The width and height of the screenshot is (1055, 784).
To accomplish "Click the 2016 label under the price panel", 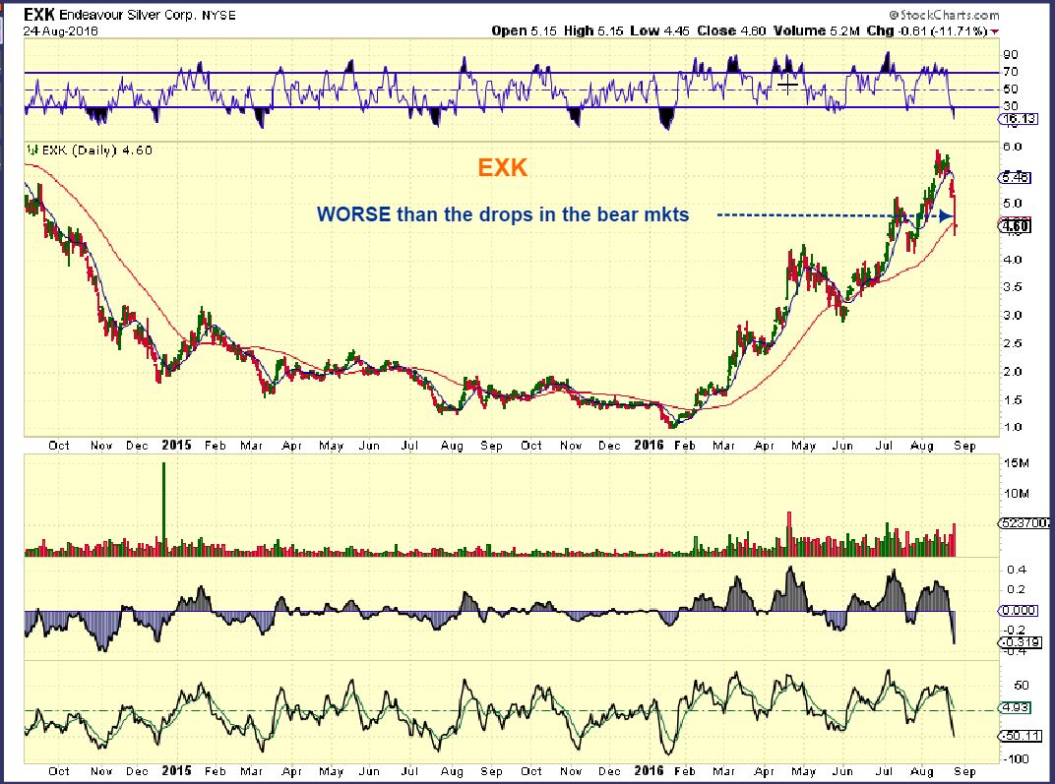I will click(650, 445).
